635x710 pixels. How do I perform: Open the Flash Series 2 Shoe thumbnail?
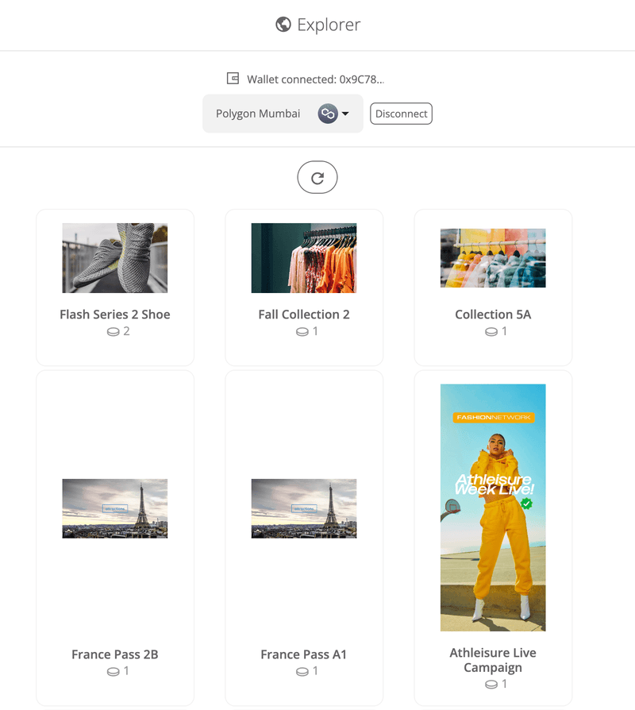(115, 258)
